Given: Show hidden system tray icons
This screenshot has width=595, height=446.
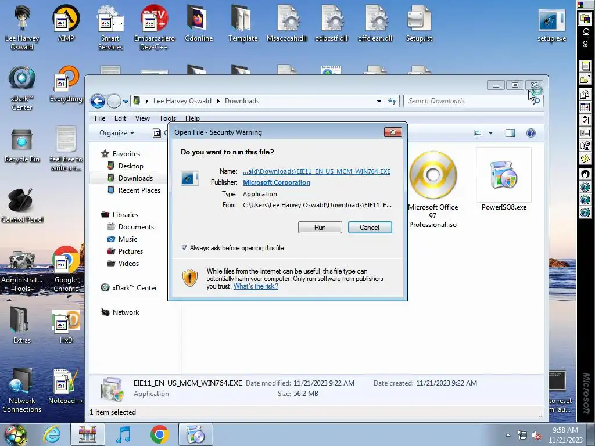Looking at the screenshot, I should [508, 435].
